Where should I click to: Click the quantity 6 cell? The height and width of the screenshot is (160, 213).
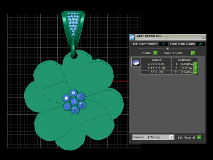pyautogui.click(x=176, y=68)
